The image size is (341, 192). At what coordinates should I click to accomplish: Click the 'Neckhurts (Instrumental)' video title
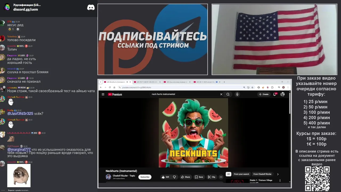tap(121, 171)
